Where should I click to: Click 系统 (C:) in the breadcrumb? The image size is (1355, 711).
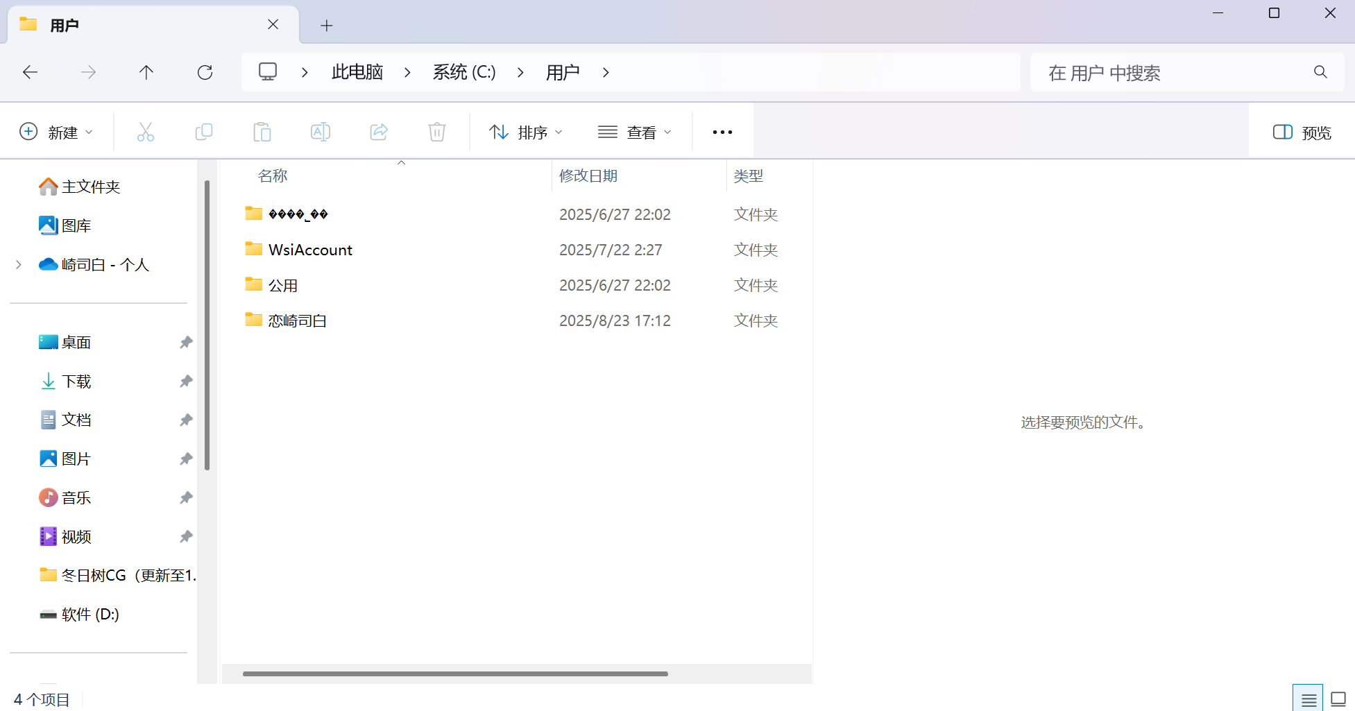point(464,72)
